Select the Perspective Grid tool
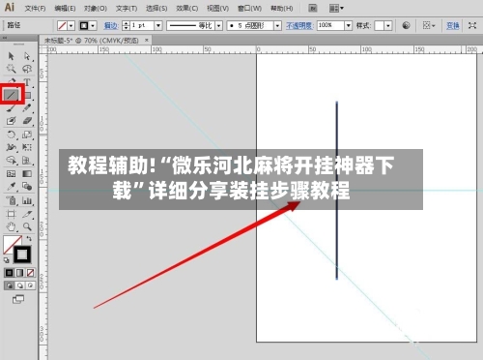 pyautogui.click(x=27, y=160)
